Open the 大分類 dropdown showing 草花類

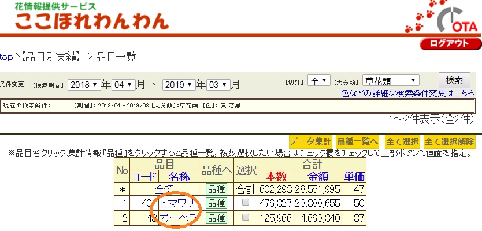[x=391, y=81]
